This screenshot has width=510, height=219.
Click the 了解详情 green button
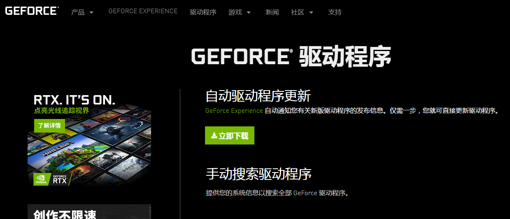[49, 126]
